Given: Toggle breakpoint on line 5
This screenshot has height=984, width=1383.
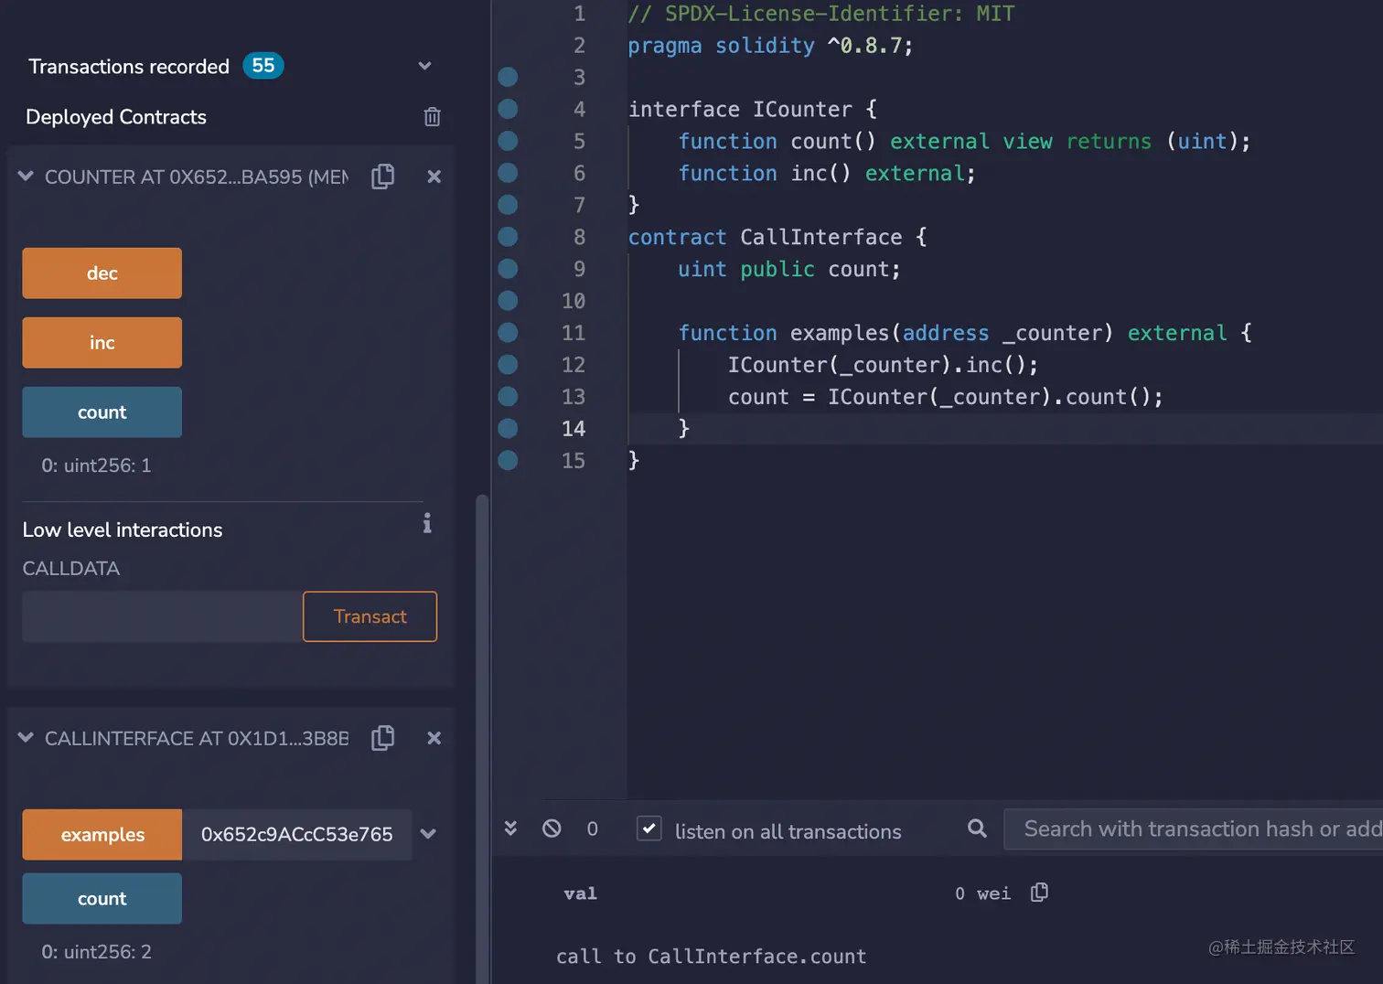Looking at the screenshot, I should click(508, 141).
